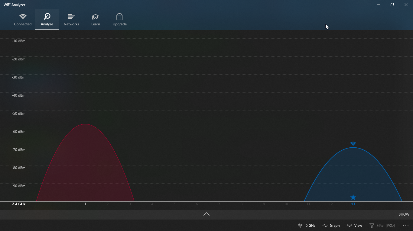Minimize the WiFi Analyzer window

pyautogui.click(x=378, y=5)
